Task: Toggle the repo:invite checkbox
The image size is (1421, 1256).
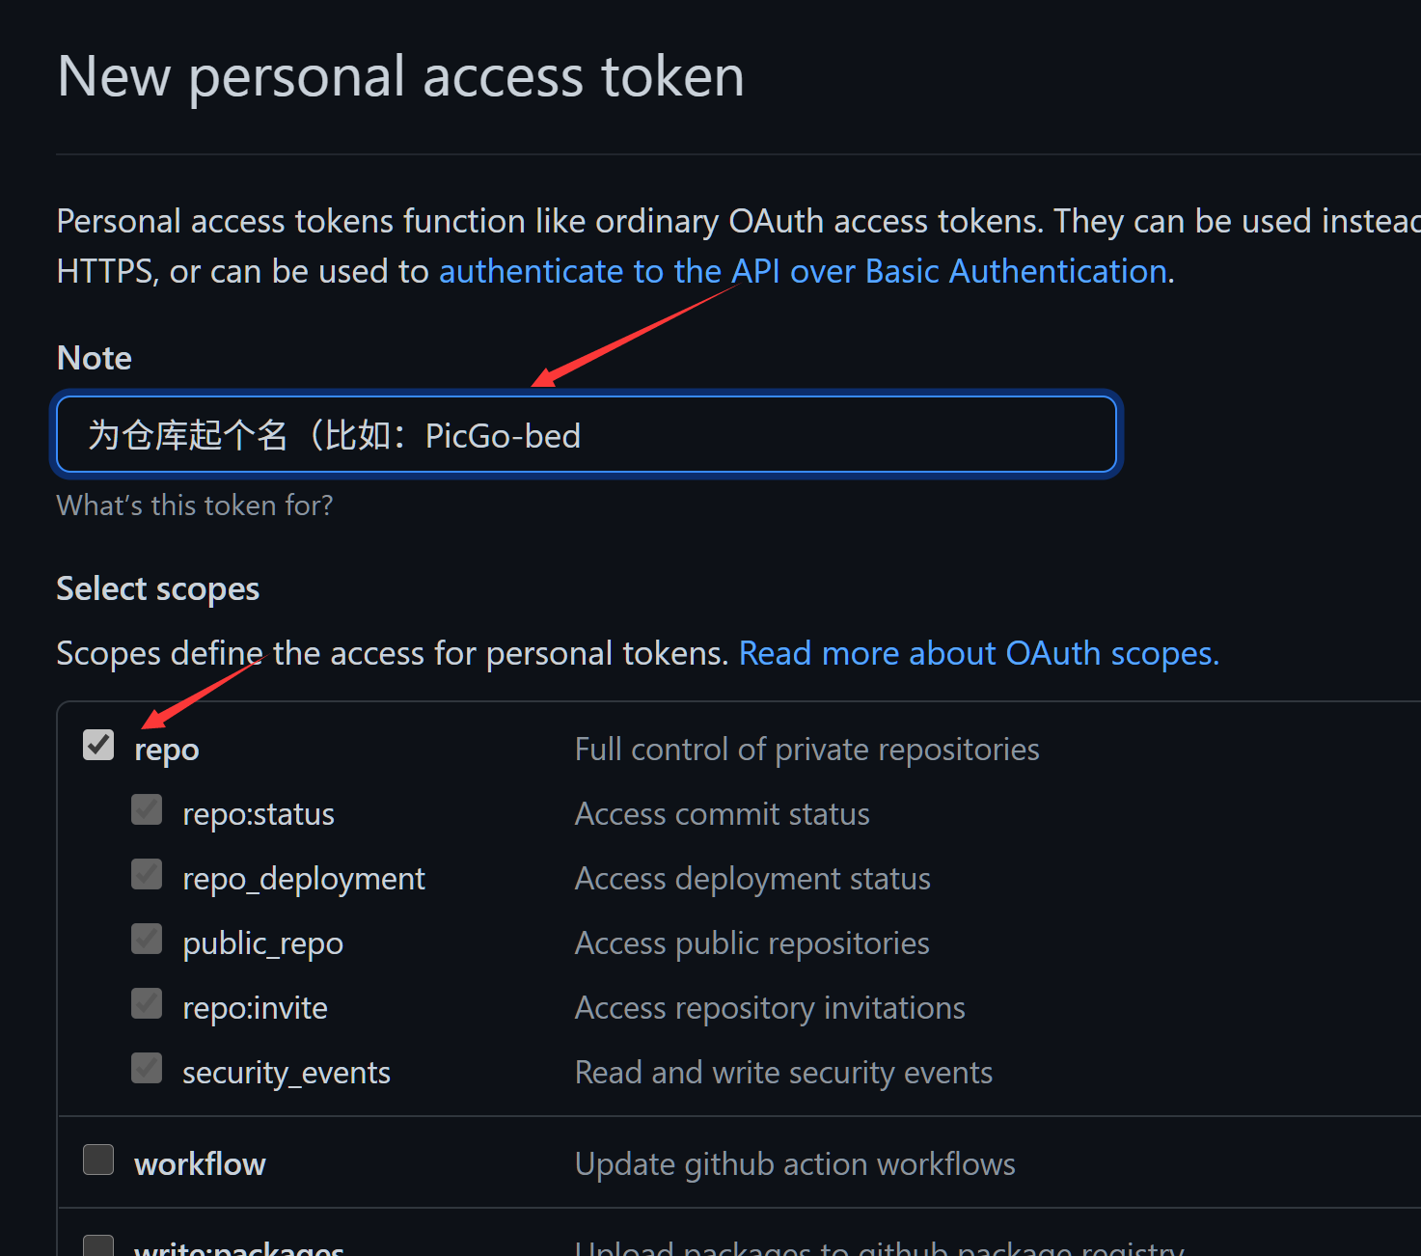Action: [x=147, y=1003]
